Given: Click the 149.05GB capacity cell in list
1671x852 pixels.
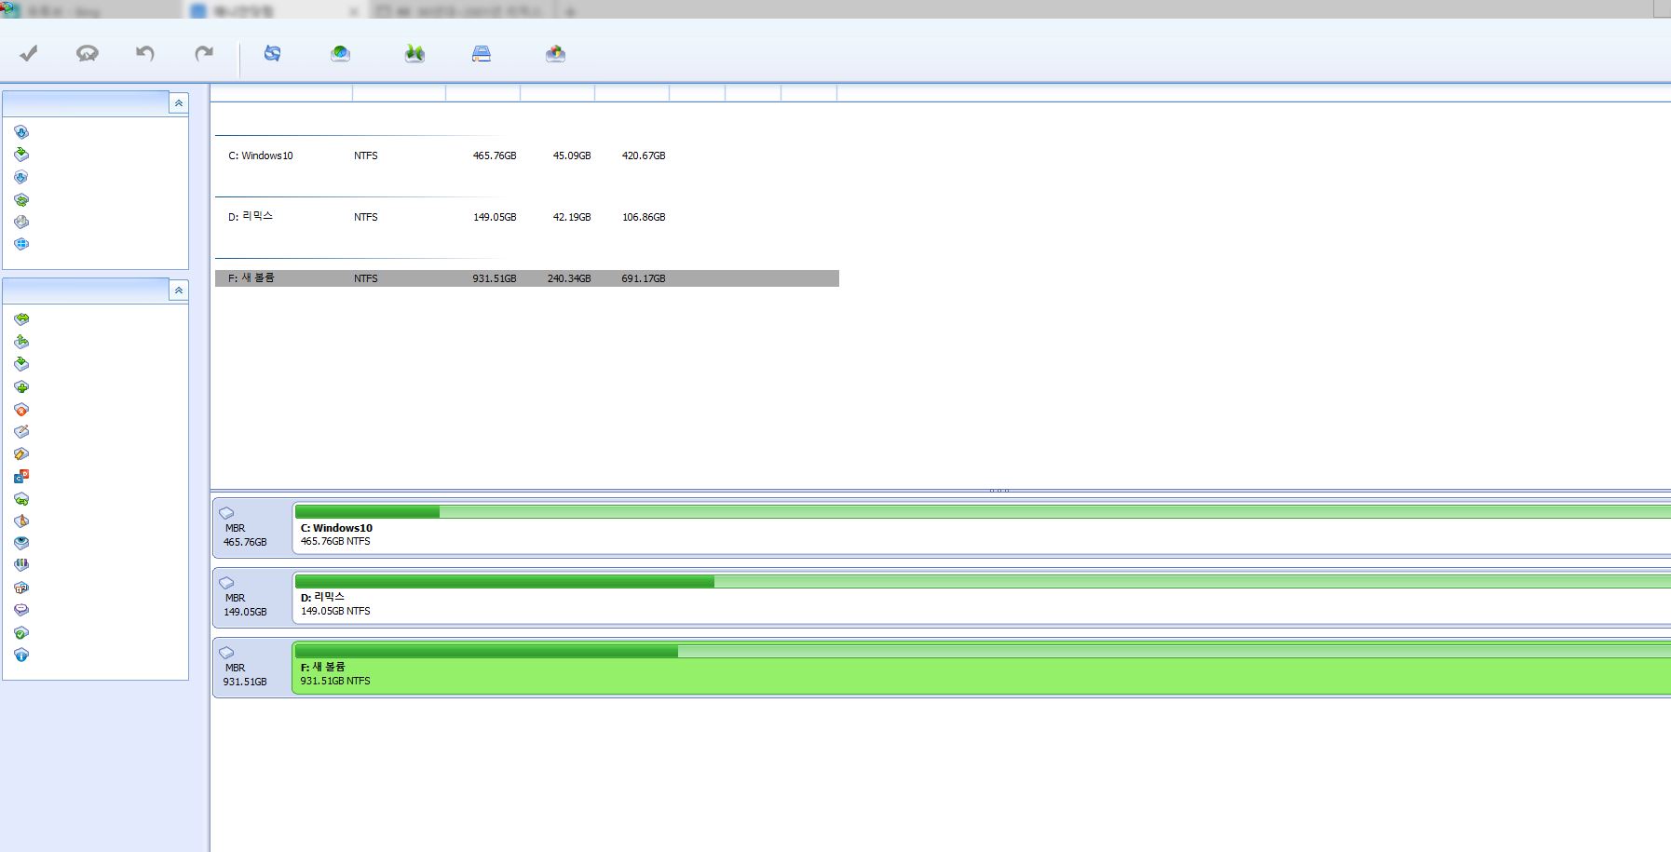Looking at the screenshot, I should [495, 217].
